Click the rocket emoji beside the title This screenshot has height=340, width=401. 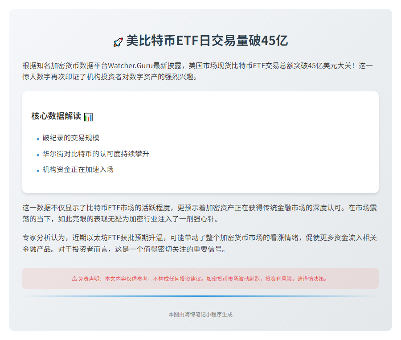118,42
